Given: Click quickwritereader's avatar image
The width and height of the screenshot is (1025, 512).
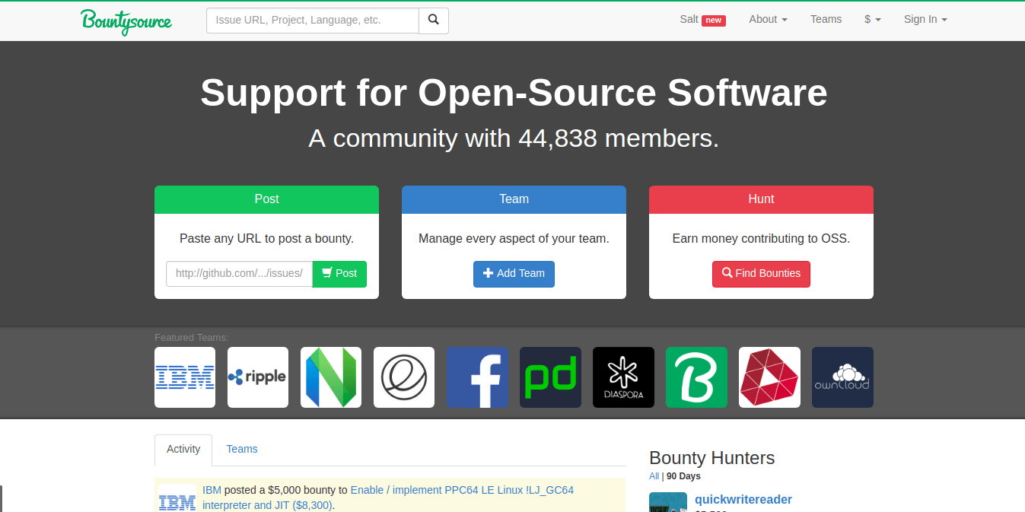Looking at the screenshot, I should point(668,502).
